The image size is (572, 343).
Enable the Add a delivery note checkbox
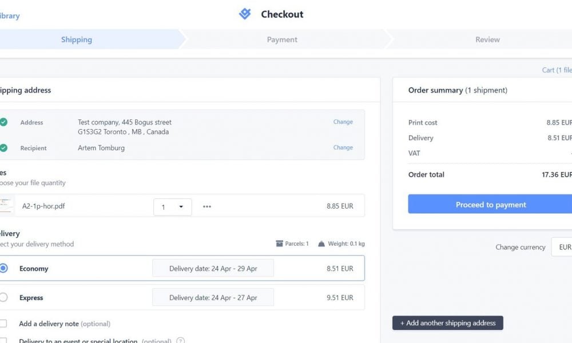[x=3, y=324]
